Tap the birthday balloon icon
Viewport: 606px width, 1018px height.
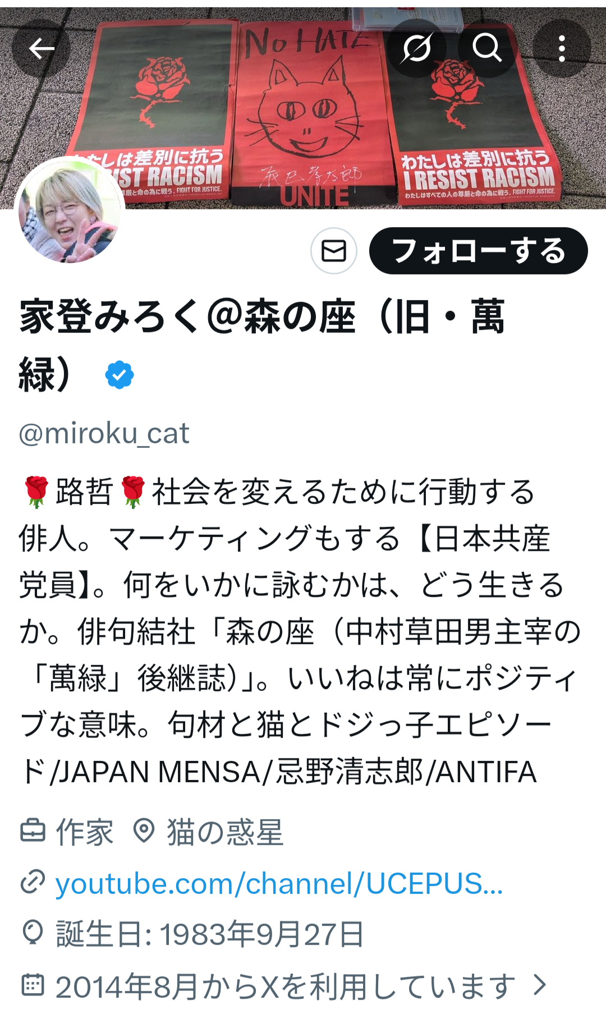33,933
